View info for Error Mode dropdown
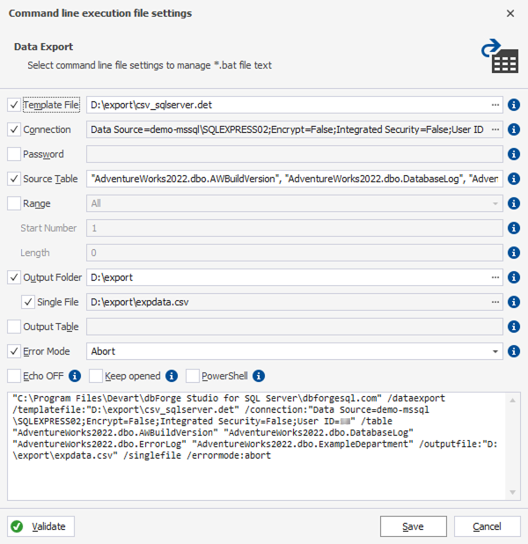The height and width of the screenshot is (544, 528). [x=513, y=351]
